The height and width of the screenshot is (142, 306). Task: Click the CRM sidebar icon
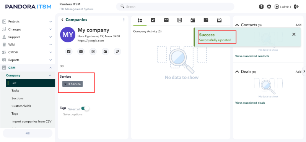[4, 68]
